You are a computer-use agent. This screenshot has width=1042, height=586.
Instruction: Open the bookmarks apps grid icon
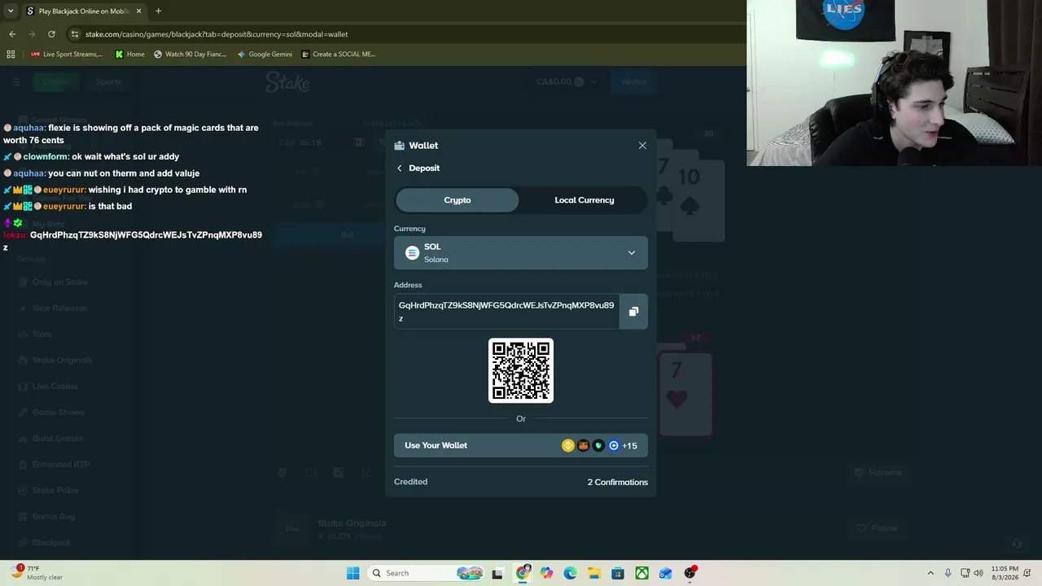[x=11, y=55]
